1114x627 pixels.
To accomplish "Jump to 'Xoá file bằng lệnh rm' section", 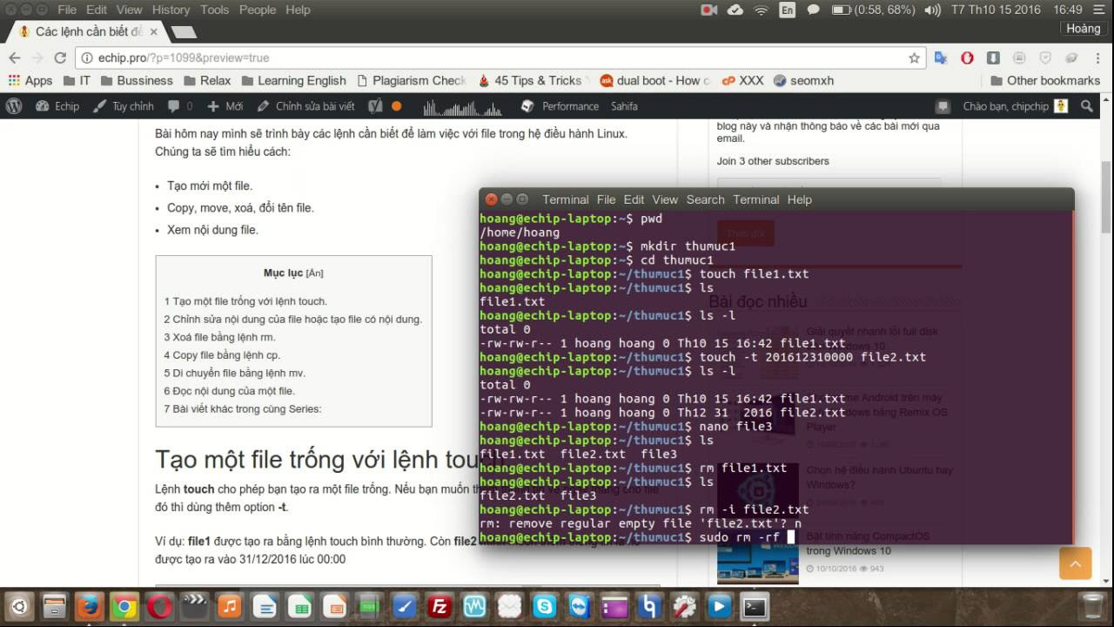I will point(219,337).
